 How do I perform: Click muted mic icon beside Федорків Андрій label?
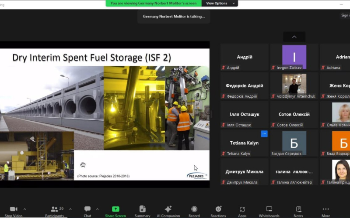click(224, 96)
